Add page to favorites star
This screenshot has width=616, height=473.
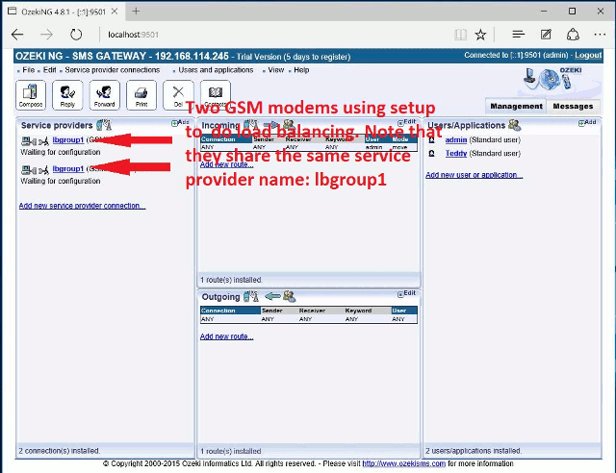click(x=480, y=35)
